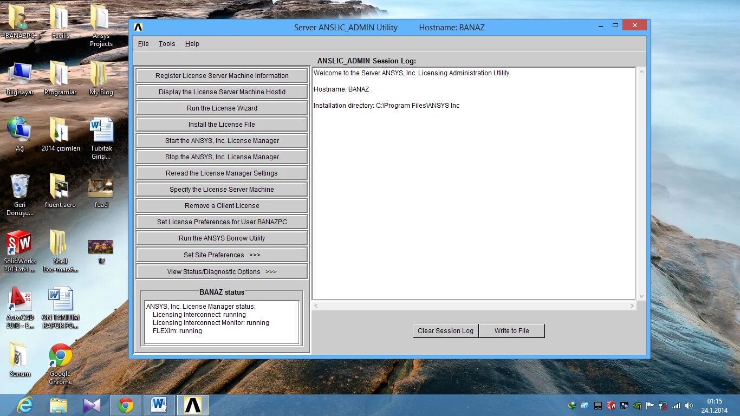Start the ANSYS, Inc. License Manager
The width and height of the screenshot is (740, 416).
(222, 141)
